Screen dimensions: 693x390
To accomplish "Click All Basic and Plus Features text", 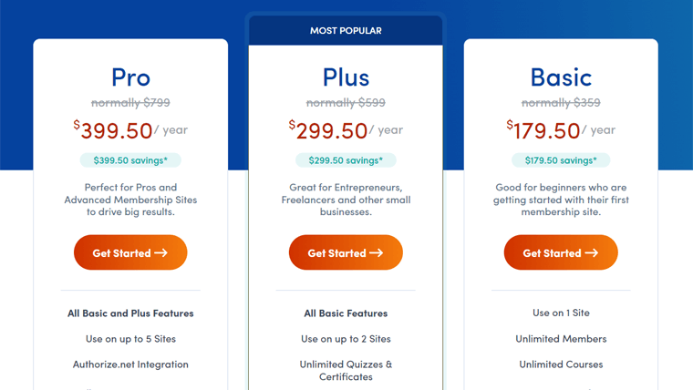I will (x=130, y=313).
